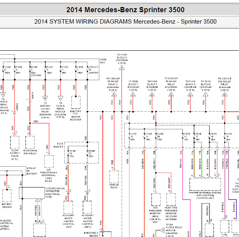Select the 'FUSE 13 20A' label
The height and width of the screenshot is (237, 239).
pyautogui.click(x=229, y=137)
